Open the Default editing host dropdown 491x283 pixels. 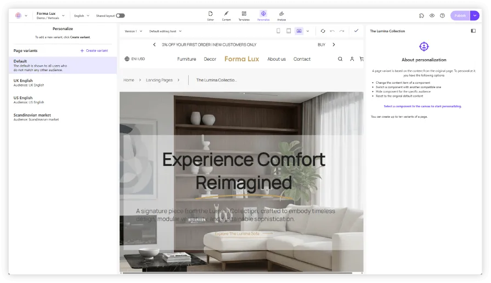click(x=165, y=31)
